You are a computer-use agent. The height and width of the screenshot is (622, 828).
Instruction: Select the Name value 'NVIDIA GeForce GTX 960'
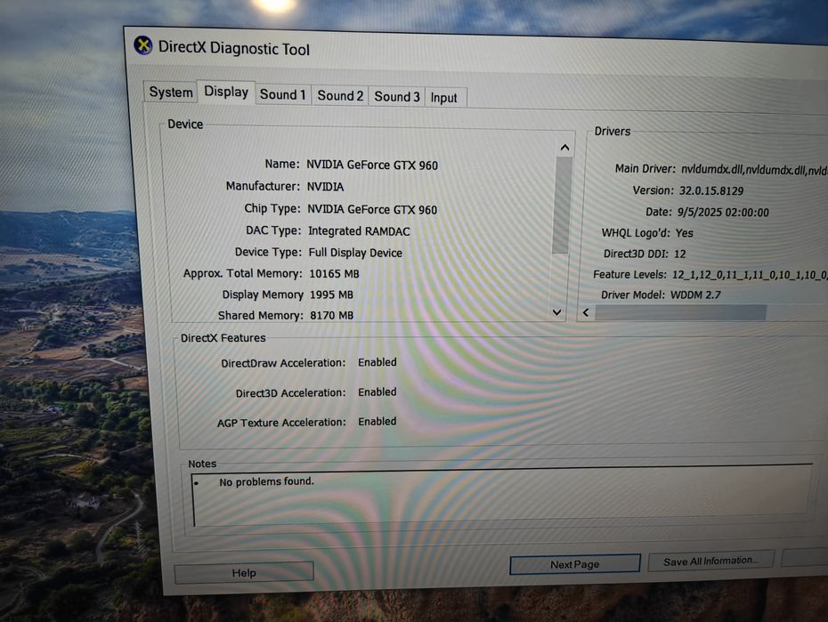372,166
